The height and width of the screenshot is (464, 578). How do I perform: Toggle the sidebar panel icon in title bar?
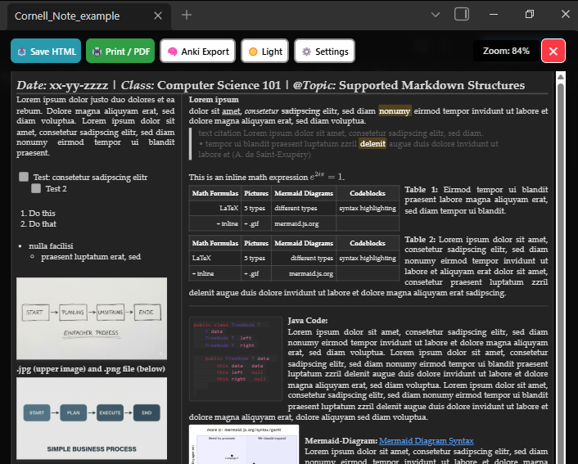pos(462,15)
